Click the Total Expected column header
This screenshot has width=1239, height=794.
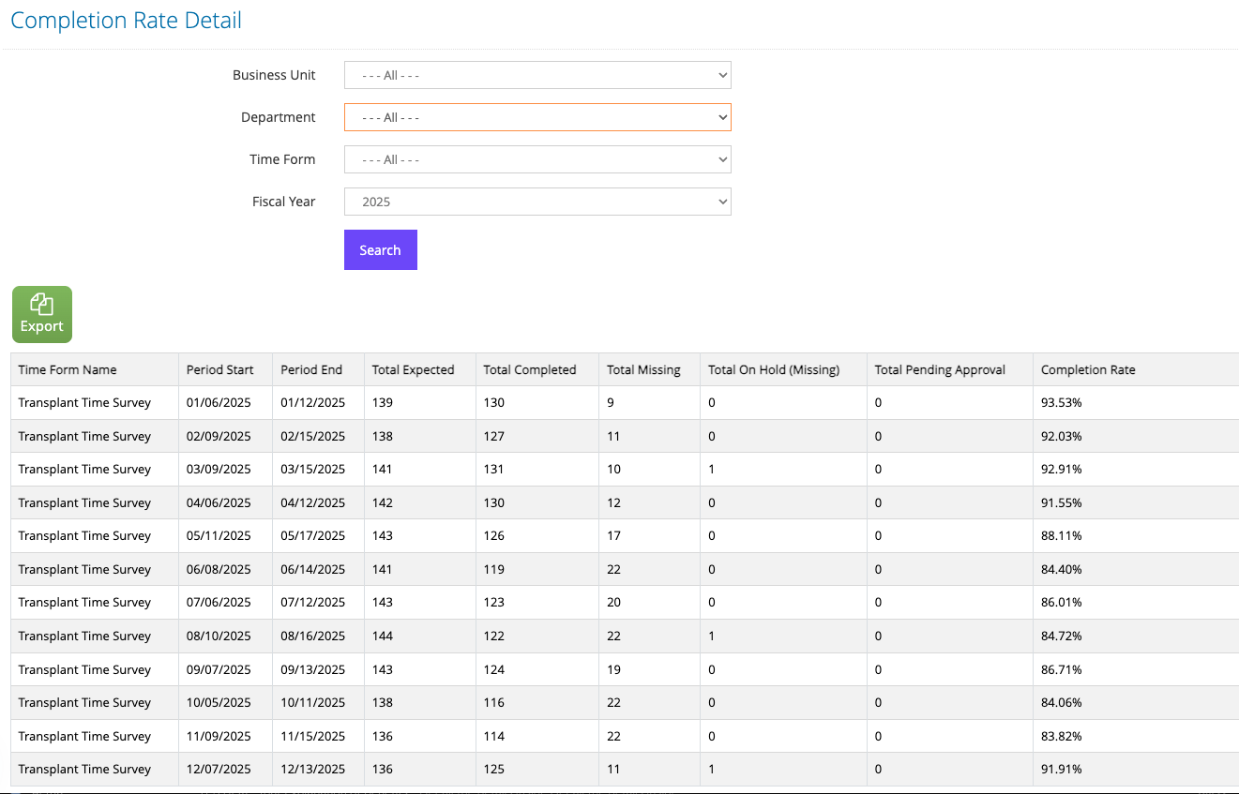(x=420, y=369)
